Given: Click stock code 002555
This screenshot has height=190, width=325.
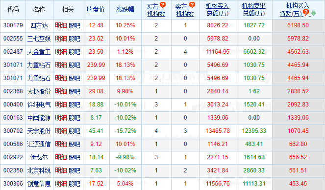Looking at the screenshot, I should click(x=13, y=39).
